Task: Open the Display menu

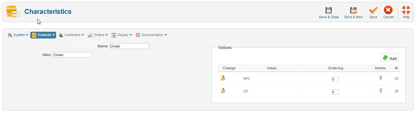Action: point(122,35)
